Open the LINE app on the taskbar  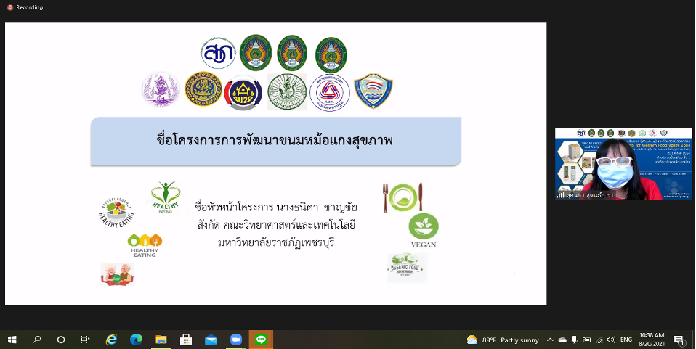click(261, 340)
